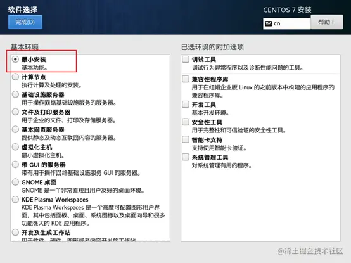Select the GNOME 桌面 radio button
Viewport: 351px width, 263px height.
click(15, 182)
